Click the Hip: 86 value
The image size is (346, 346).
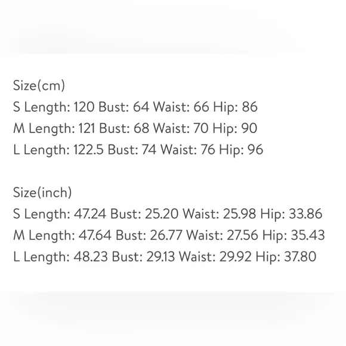pyautogui.click(x=235, y=107)
